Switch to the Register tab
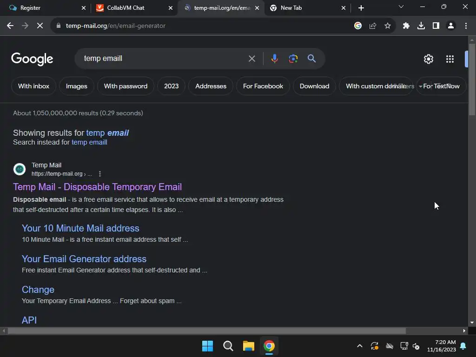The height and width of the screenshot is (357, 476). [x=46, y=8]
